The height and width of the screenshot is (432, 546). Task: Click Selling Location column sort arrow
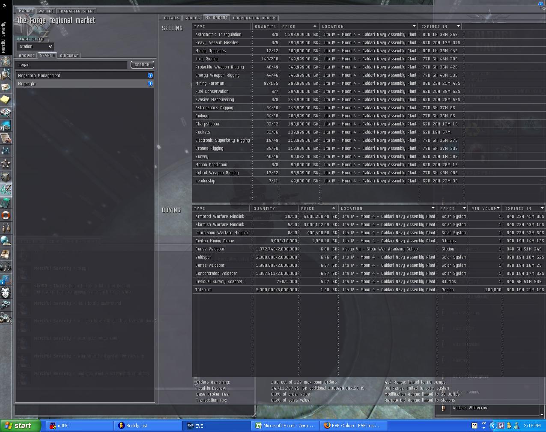click(414, 27)
